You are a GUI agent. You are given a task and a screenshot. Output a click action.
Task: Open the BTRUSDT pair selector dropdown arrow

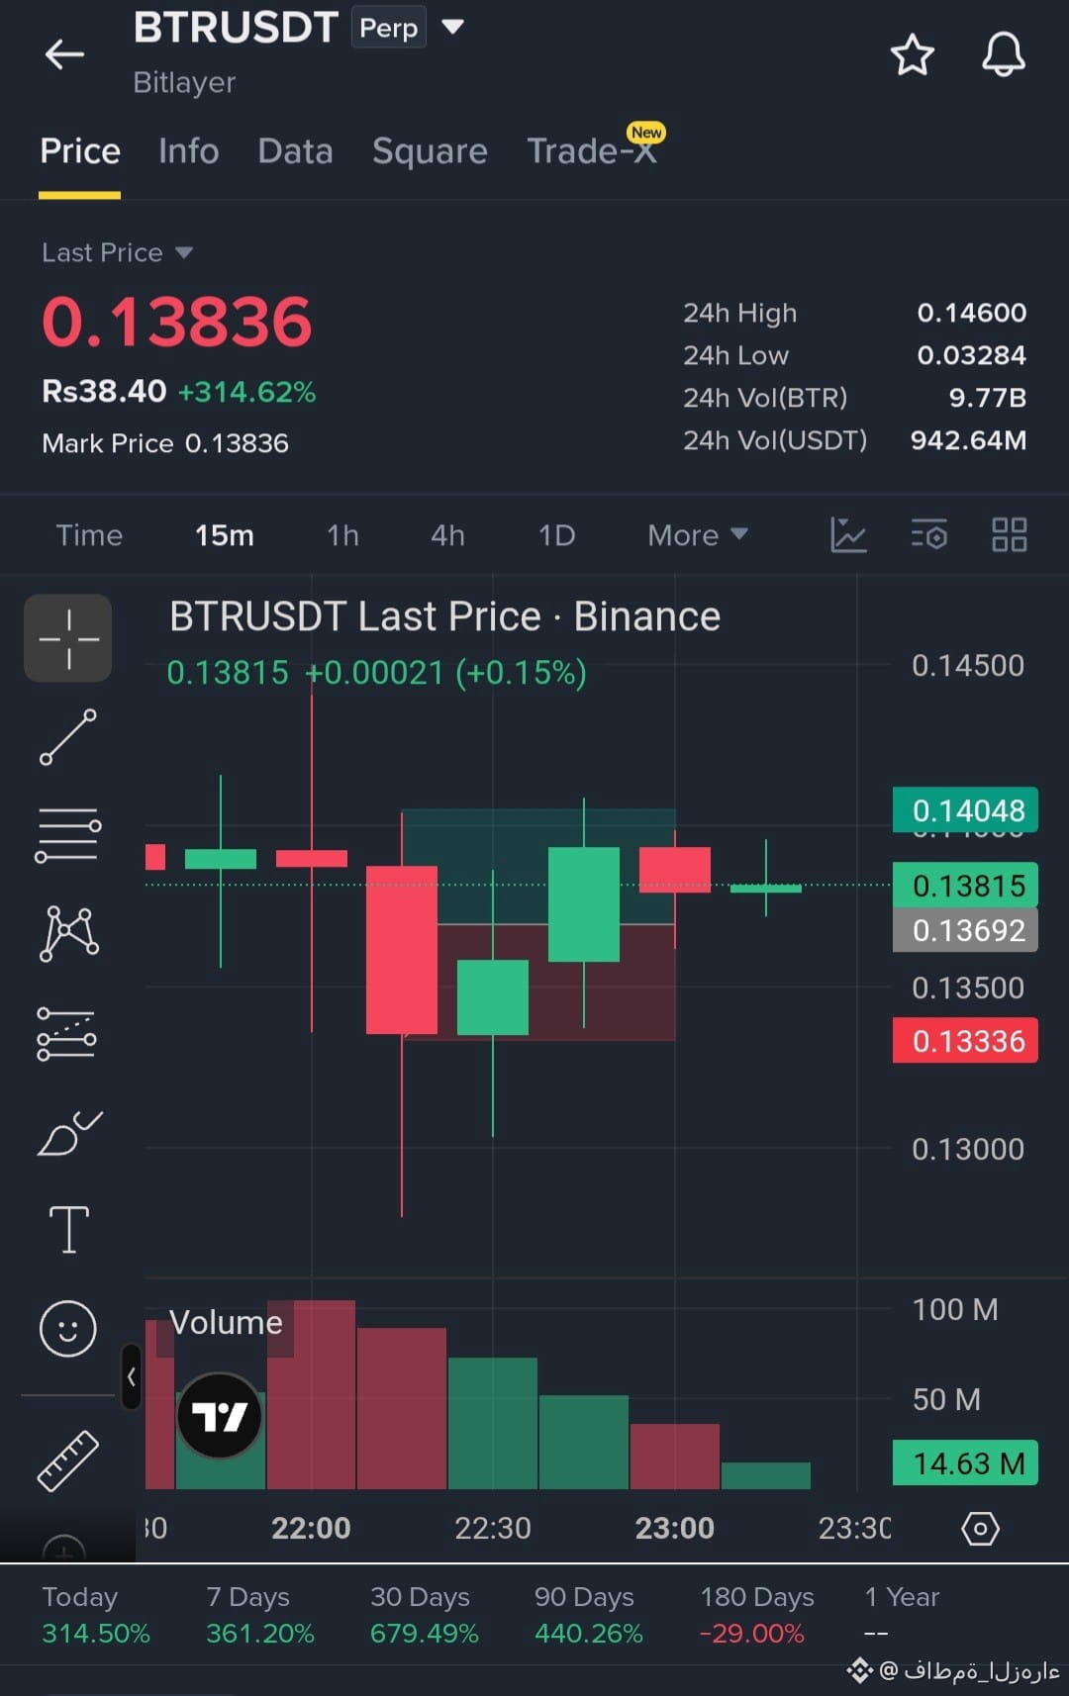coord(452,27)
